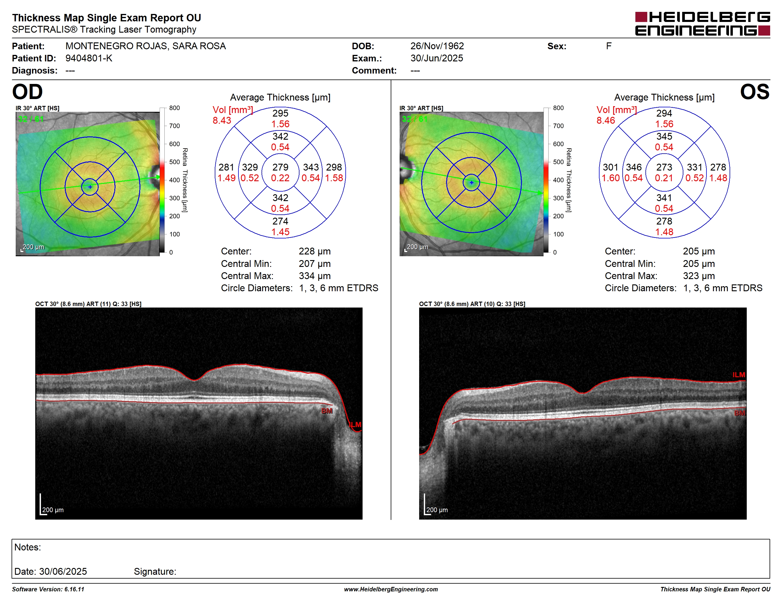Select the OS eye label
The image size is (782, 605).
tap(754, 92)
